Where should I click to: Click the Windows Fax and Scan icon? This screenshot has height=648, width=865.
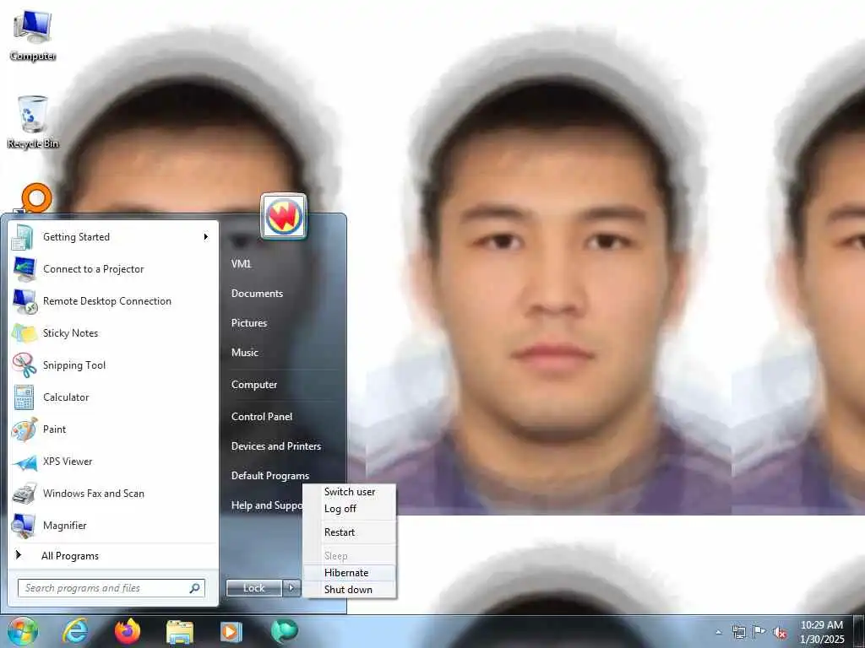click(x=24, y=494)
